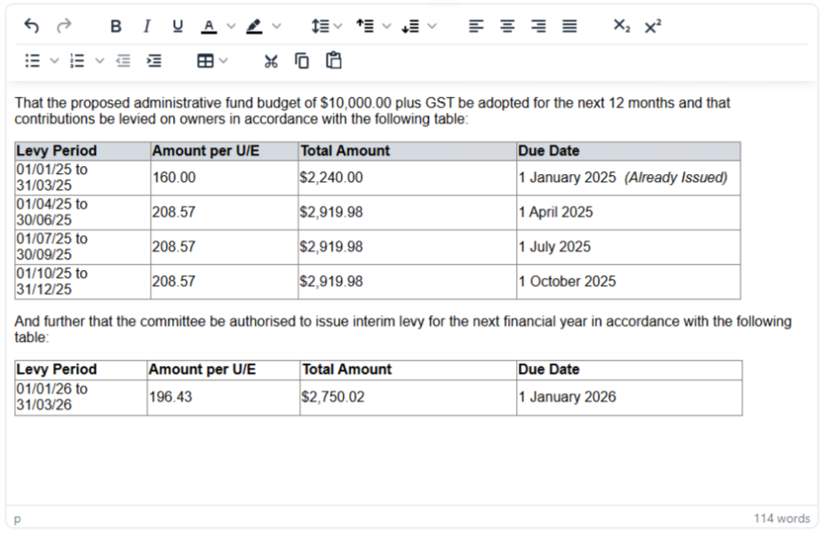Justify the text
Image resolution: width=823 pixels, height=533 pixels.
[x=570, y=26]
